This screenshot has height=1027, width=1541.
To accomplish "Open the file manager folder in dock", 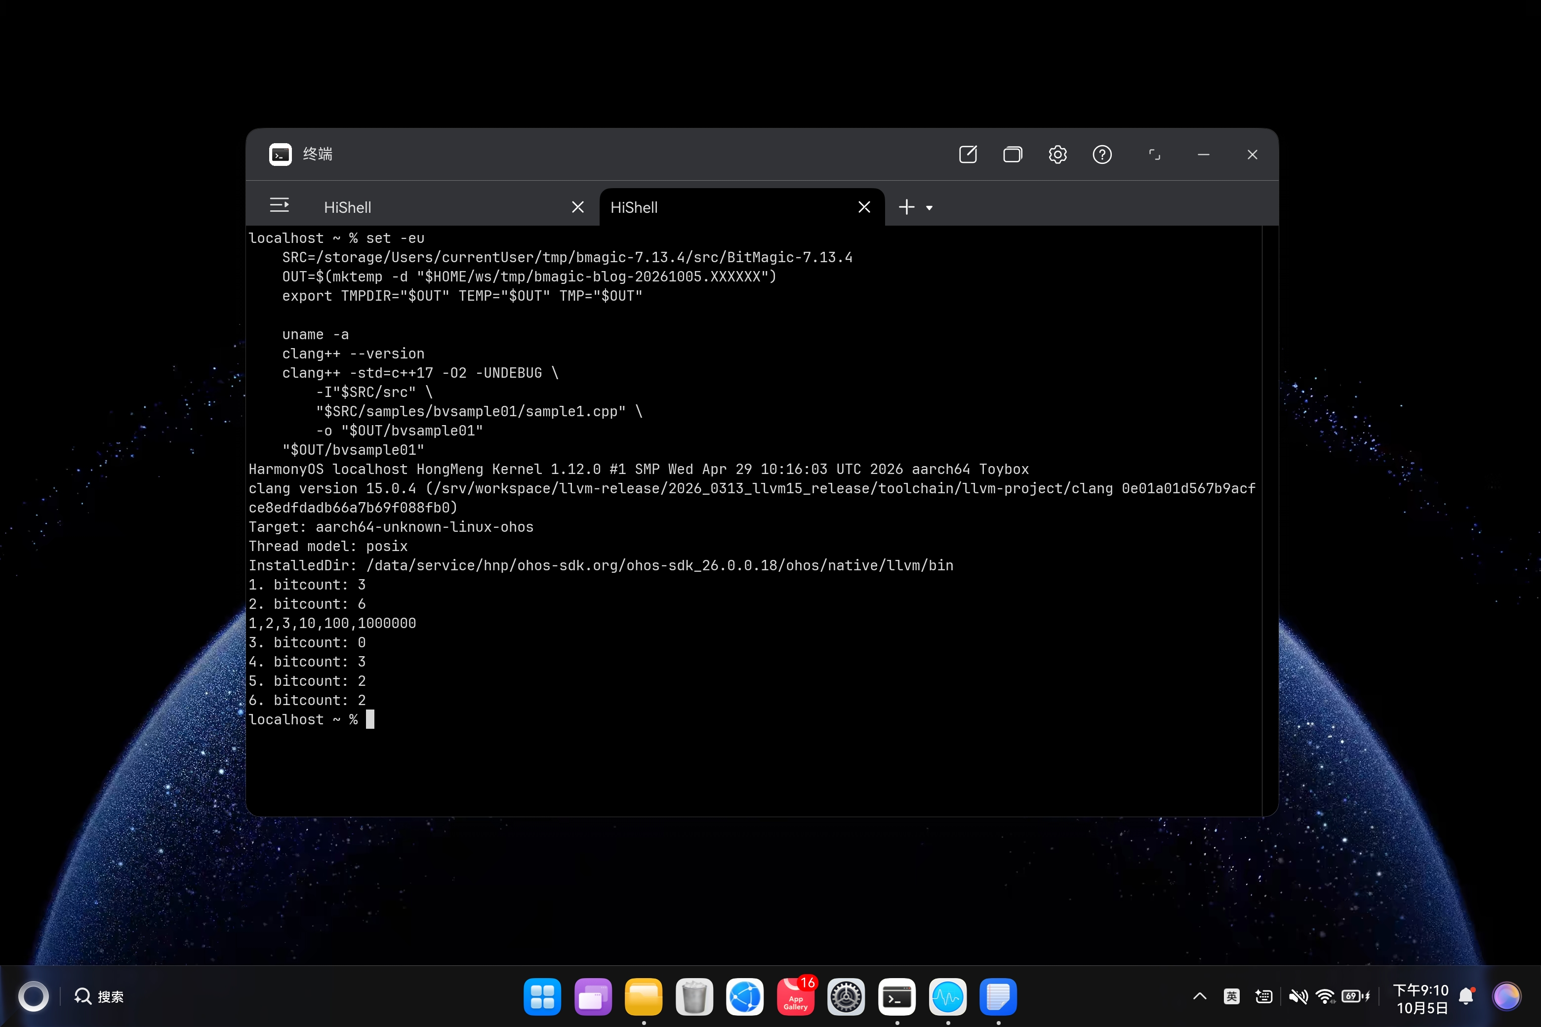I will (x=644, y=996).
